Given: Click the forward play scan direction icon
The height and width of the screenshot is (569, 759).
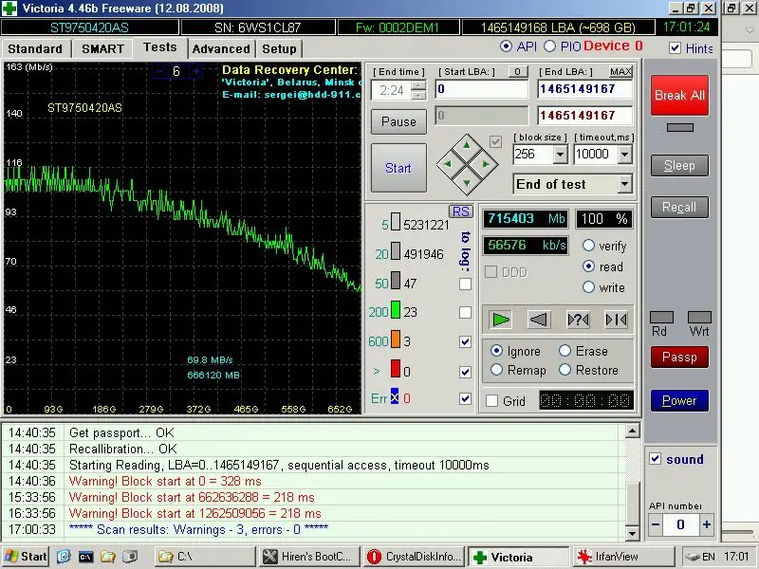Looking at the screenshot, I should [x=502, y=320].
